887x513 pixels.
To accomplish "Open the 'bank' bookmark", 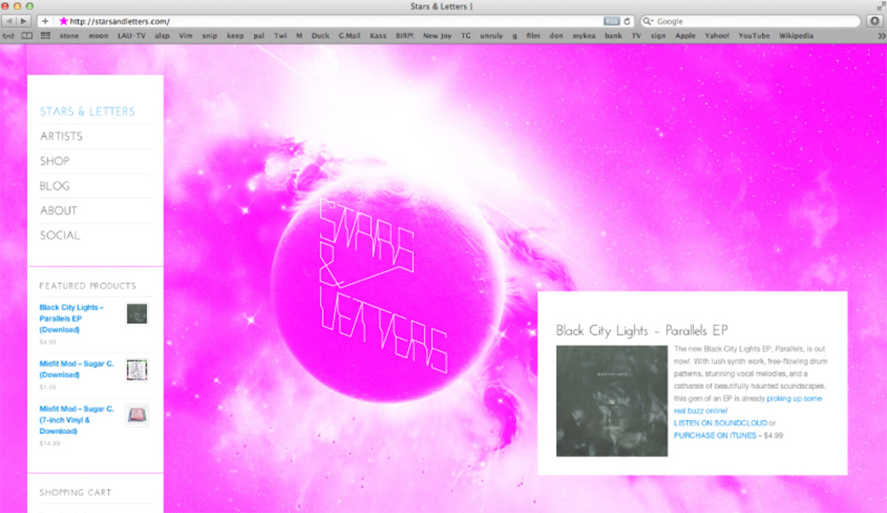I will click(613, 35).
